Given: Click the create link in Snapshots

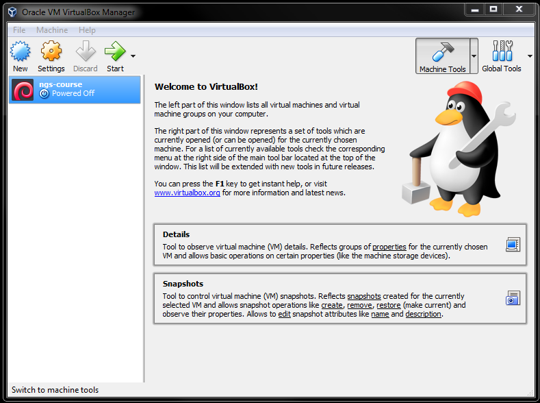Looking at the screenshot, I should pyautogui.click(x=332, y=305).
